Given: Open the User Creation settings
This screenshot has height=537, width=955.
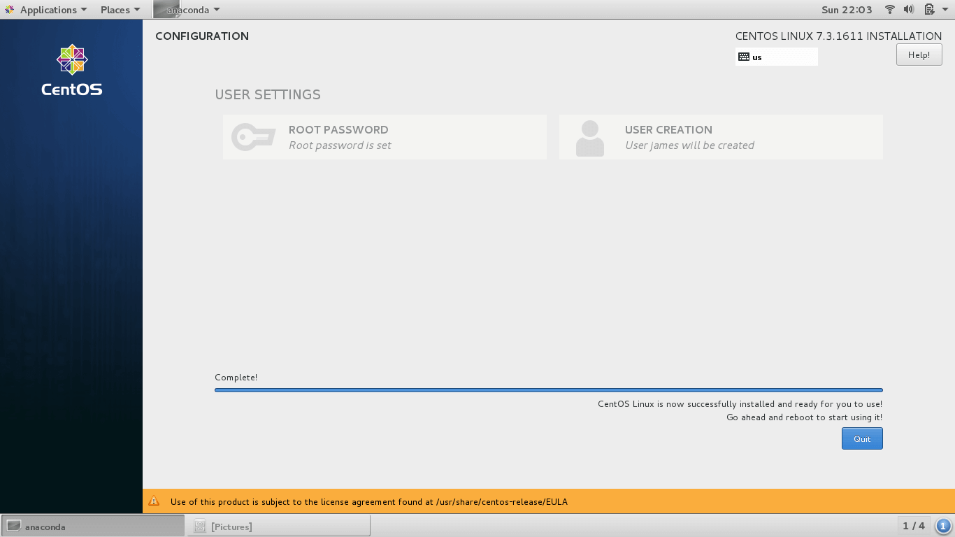Looking at the screenshot, I should pos(721,137).
